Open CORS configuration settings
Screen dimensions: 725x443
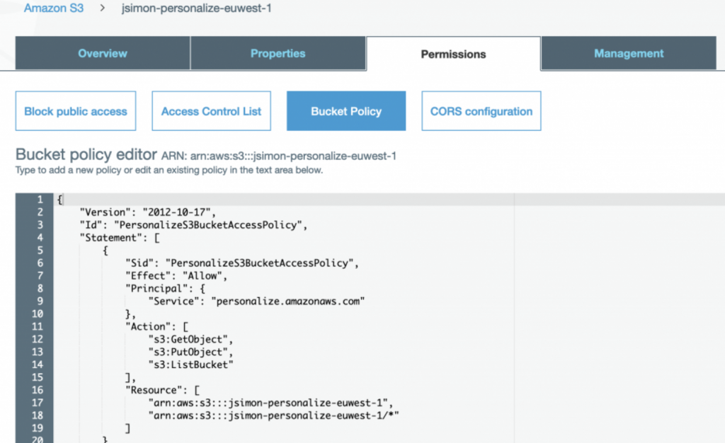(x=481, y=111)
